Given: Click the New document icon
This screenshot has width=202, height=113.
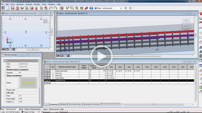Looking at the screenshot, I should coord(8,8).
